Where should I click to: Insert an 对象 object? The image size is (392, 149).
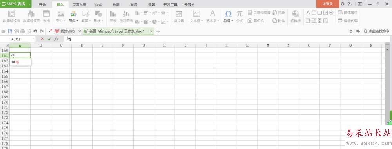[279, 13]
